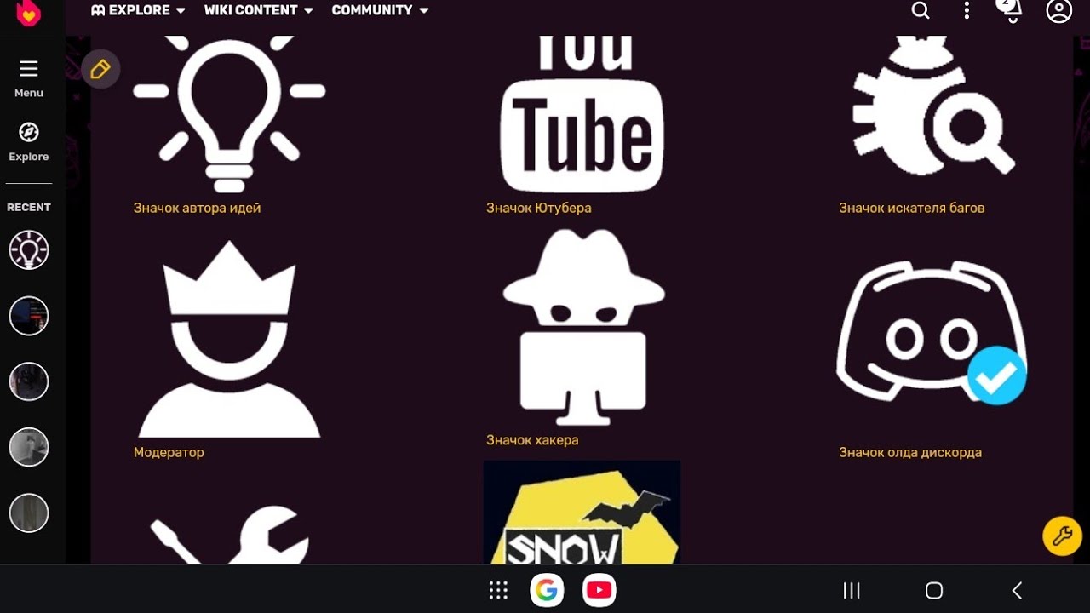Open the 'Значок искателя багов' link

click(x=911, y=208)
